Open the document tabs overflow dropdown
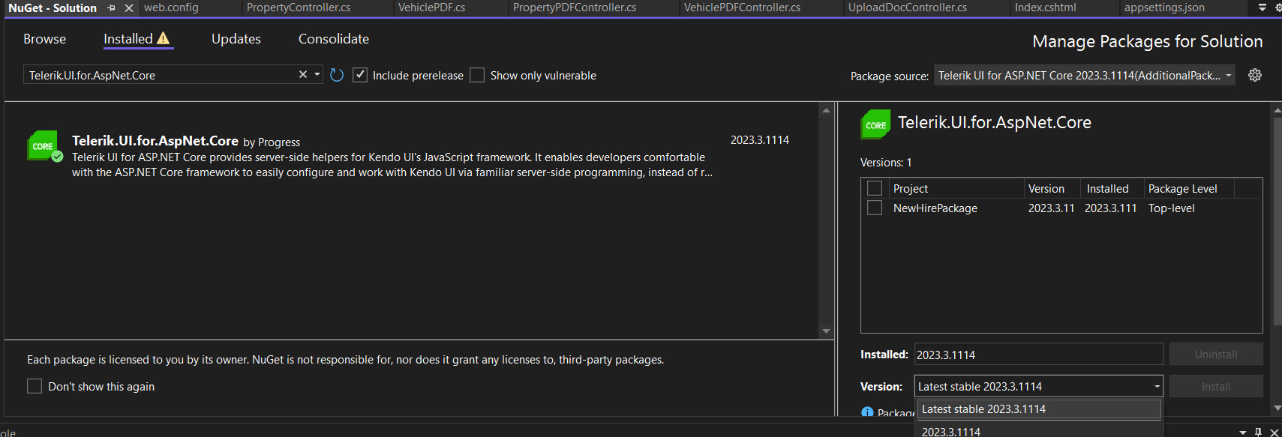 point(1262,7)
